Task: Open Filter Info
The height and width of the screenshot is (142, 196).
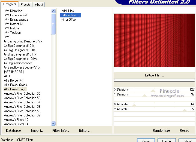Action: [x=61, y=131]
